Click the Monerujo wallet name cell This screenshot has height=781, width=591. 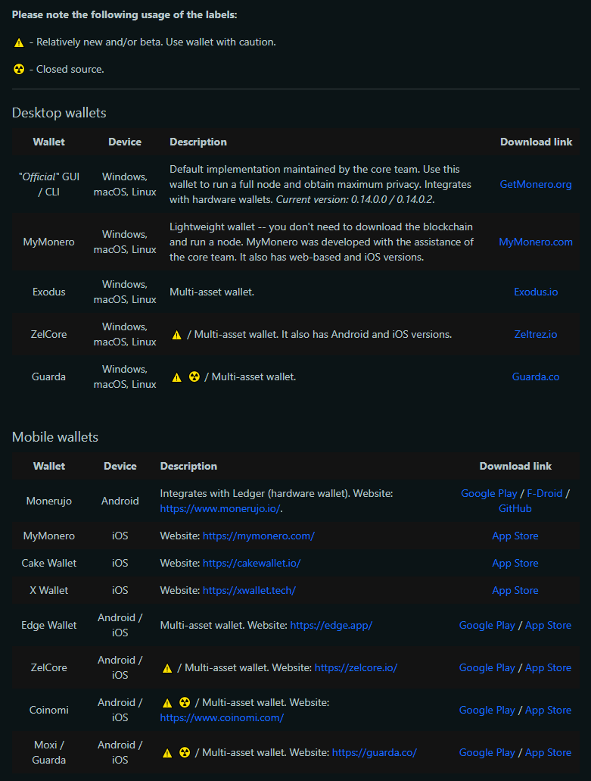point(48,501)
